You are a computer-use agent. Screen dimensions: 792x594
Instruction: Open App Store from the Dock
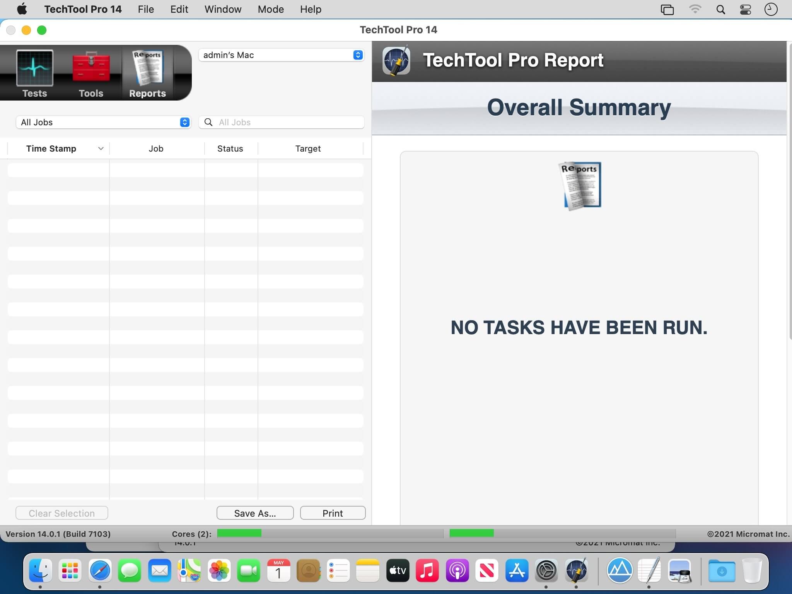[x=517, y=570]
